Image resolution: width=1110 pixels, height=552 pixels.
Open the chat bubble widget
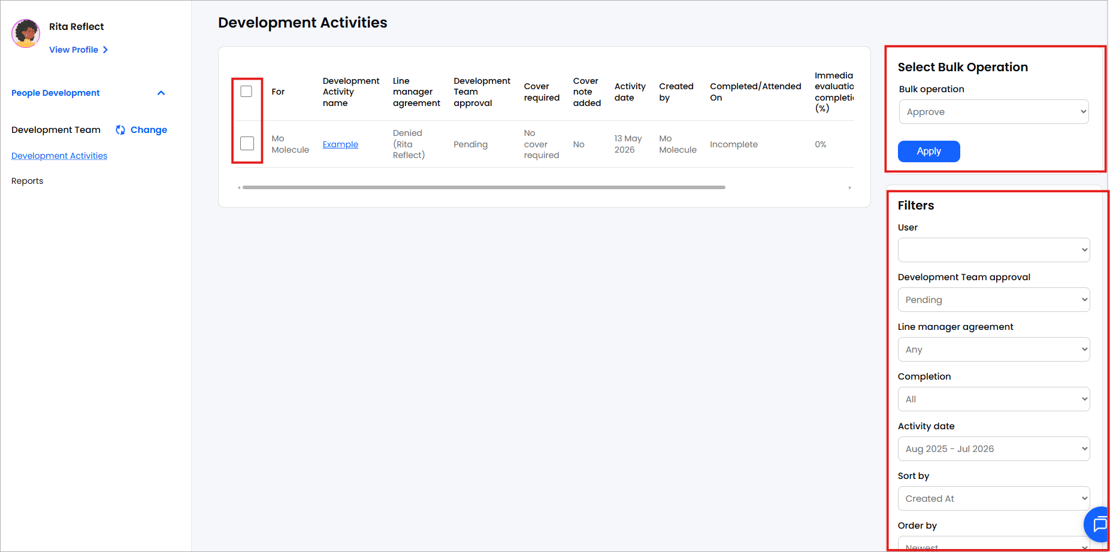[1099, 524]
